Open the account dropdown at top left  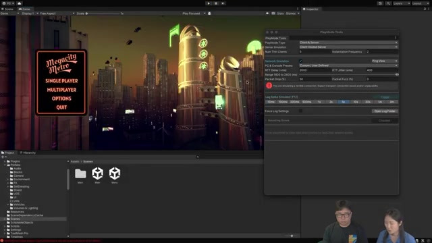8,3
